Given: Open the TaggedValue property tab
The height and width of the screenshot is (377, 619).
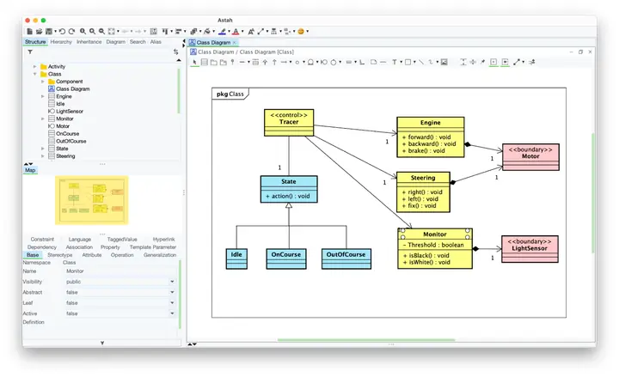Looking at the screenshot, I should tap(122, 240).
